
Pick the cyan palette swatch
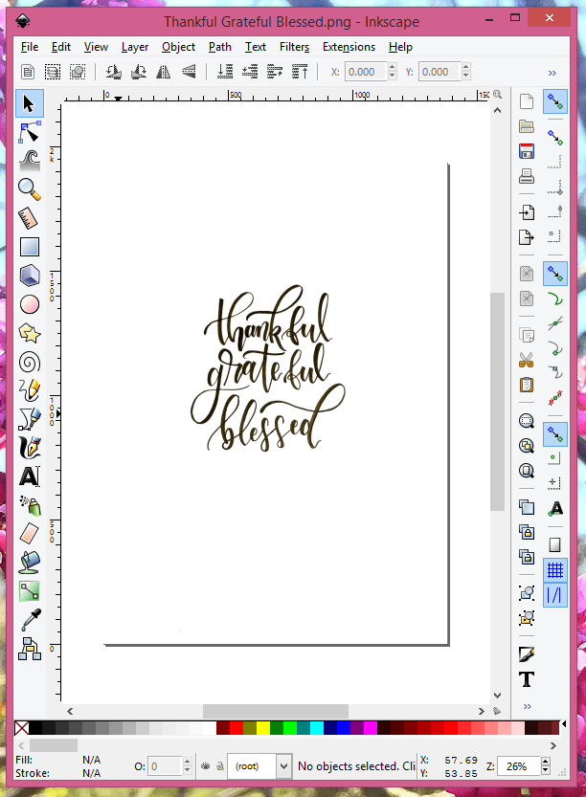click(x=316, y=728)
